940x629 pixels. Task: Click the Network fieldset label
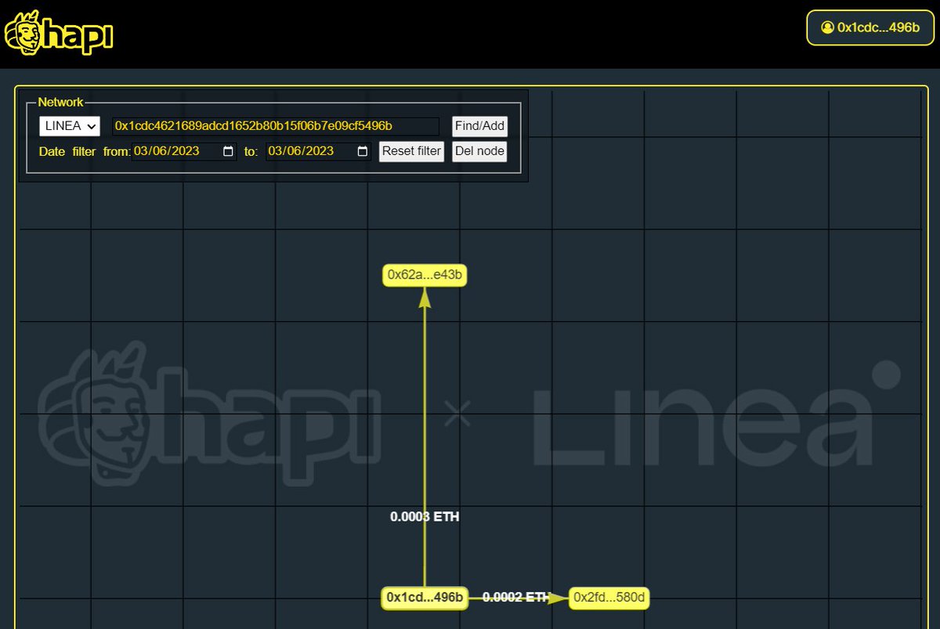tap(60, 103)
